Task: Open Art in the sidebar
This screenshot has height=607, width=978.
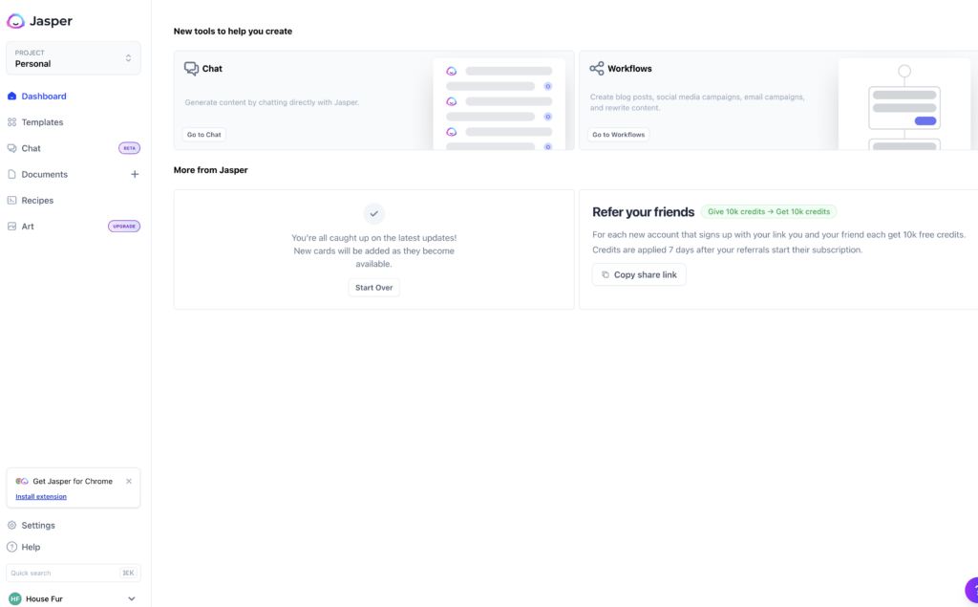Action: [28, 227]
